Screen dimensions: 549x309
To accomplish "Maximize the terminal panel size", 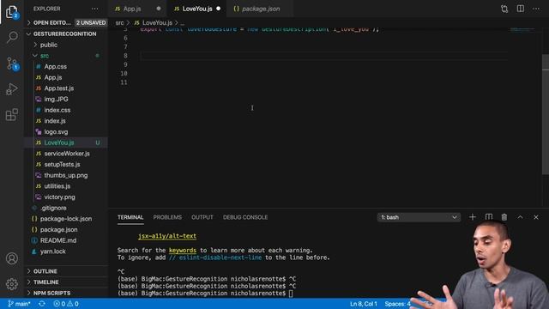I will tap(521, 217).
